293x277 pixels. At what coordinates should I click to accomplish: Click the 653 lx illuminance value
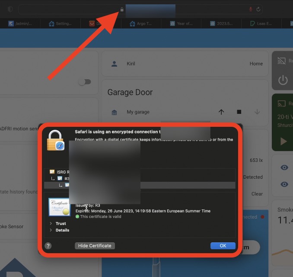[256, 160]
